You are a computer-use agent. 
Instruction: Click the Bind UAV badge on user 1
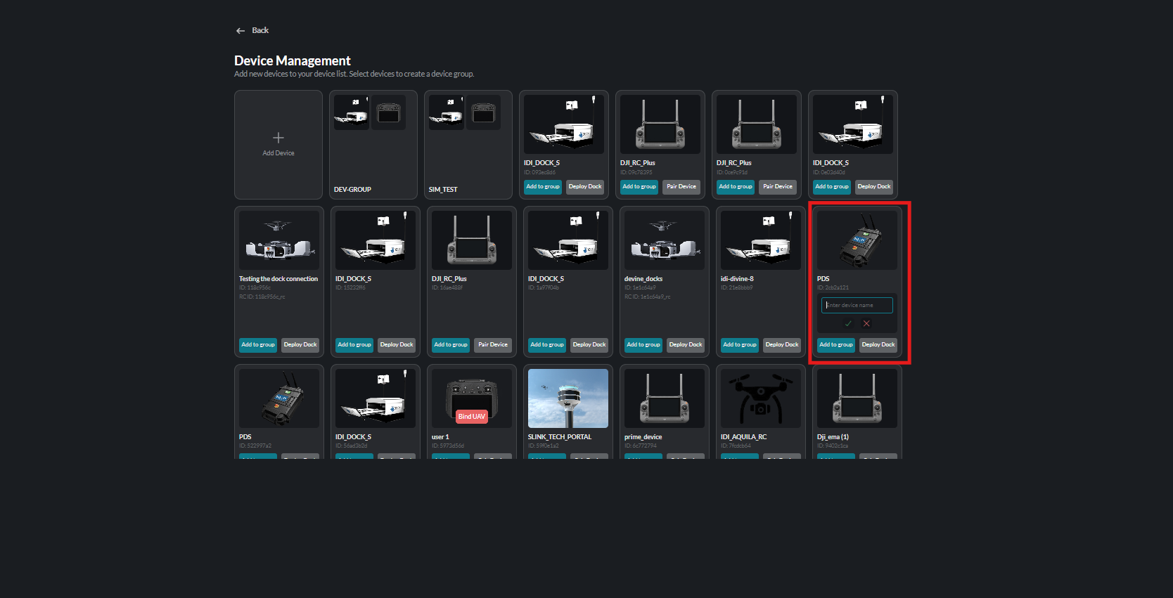[472, 417]
